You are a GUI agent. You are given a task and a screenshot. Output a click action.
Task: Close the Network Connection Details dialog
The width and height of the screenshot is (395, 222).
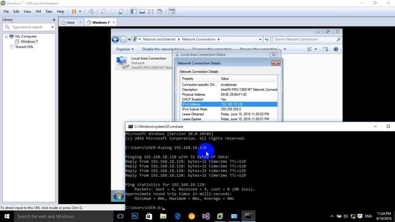click(276, 63)
